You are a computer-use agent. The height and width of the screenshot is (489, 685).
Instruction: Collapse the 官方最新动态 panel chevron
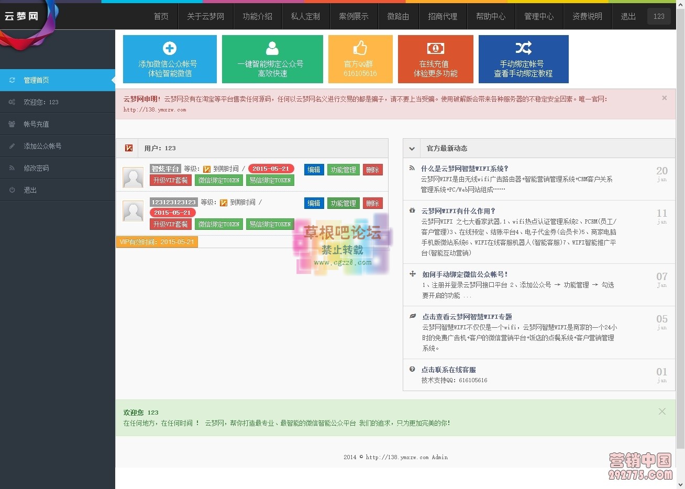[x=412, y=148]
